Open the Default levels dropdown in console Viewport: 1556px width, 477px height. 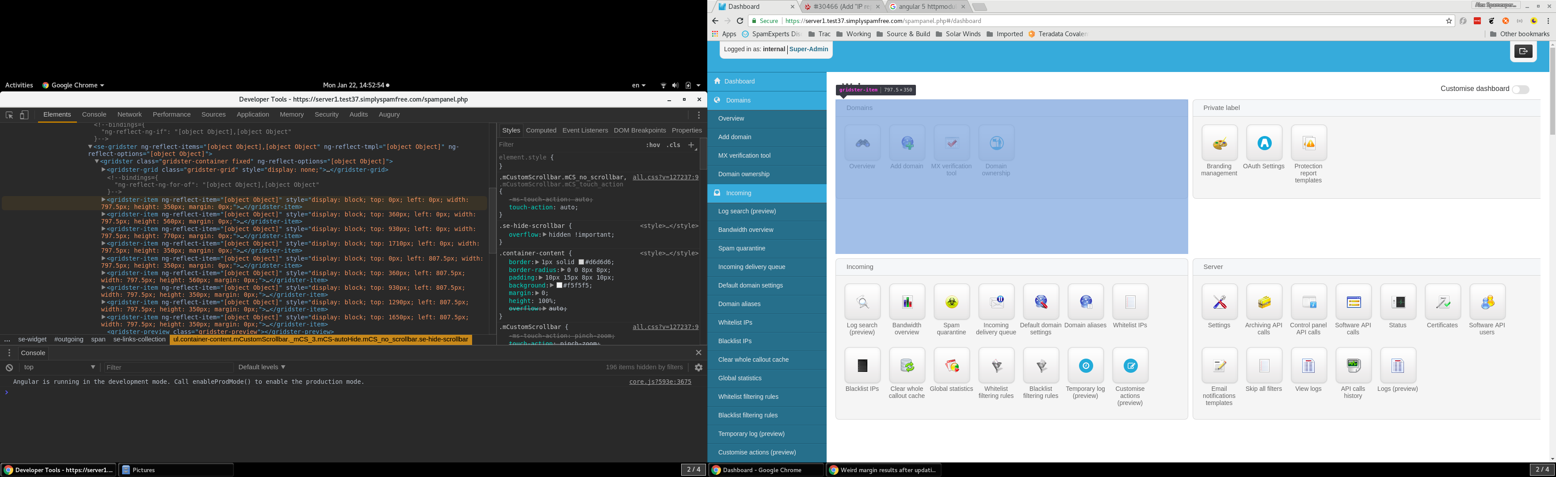click(262, 367)
